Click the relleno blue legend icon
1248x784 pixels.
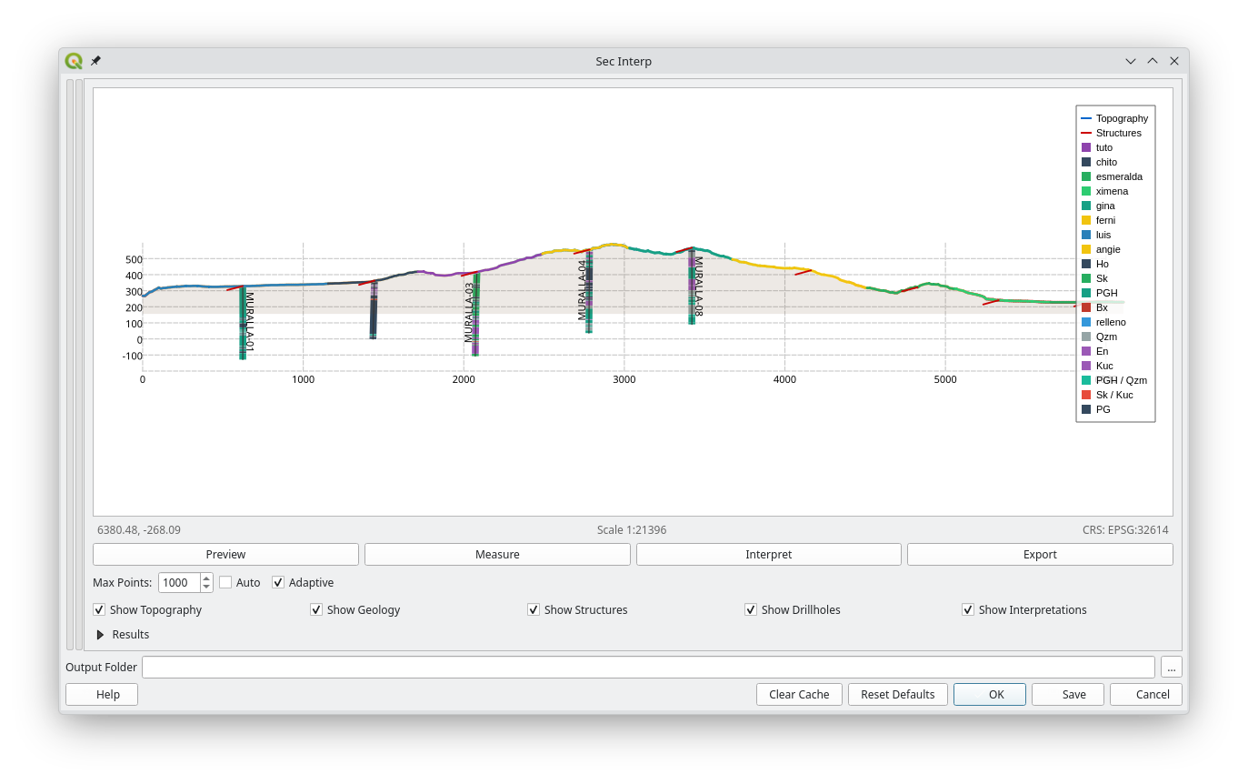point(1086,322)
